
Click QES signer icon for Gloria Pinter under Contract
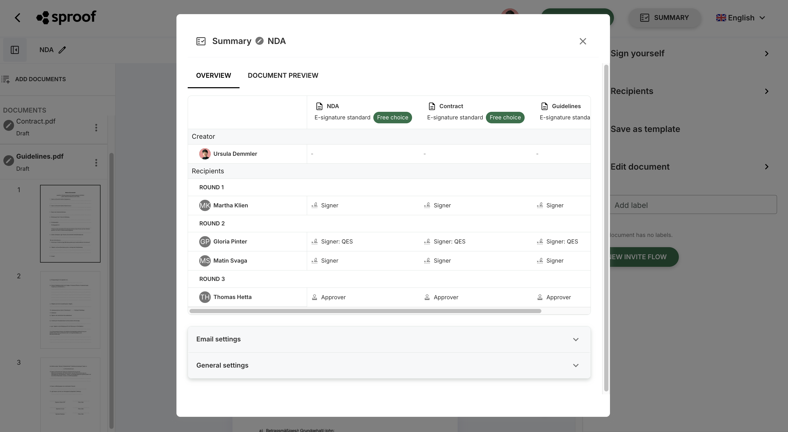coord(427,242)
